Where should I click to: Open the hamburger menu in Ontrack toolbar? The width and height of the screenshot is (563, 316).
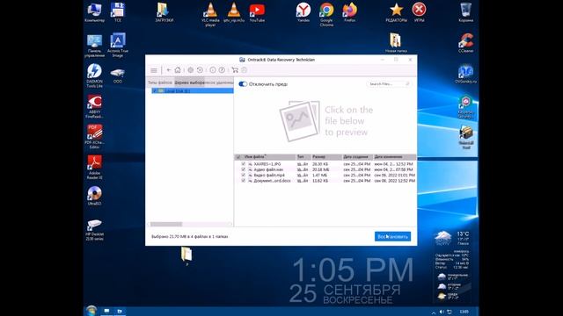pyautogui.click(x=154, y=70)
